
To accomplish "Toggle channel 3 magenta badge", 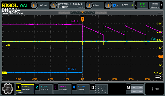I will tap(55, 87).
